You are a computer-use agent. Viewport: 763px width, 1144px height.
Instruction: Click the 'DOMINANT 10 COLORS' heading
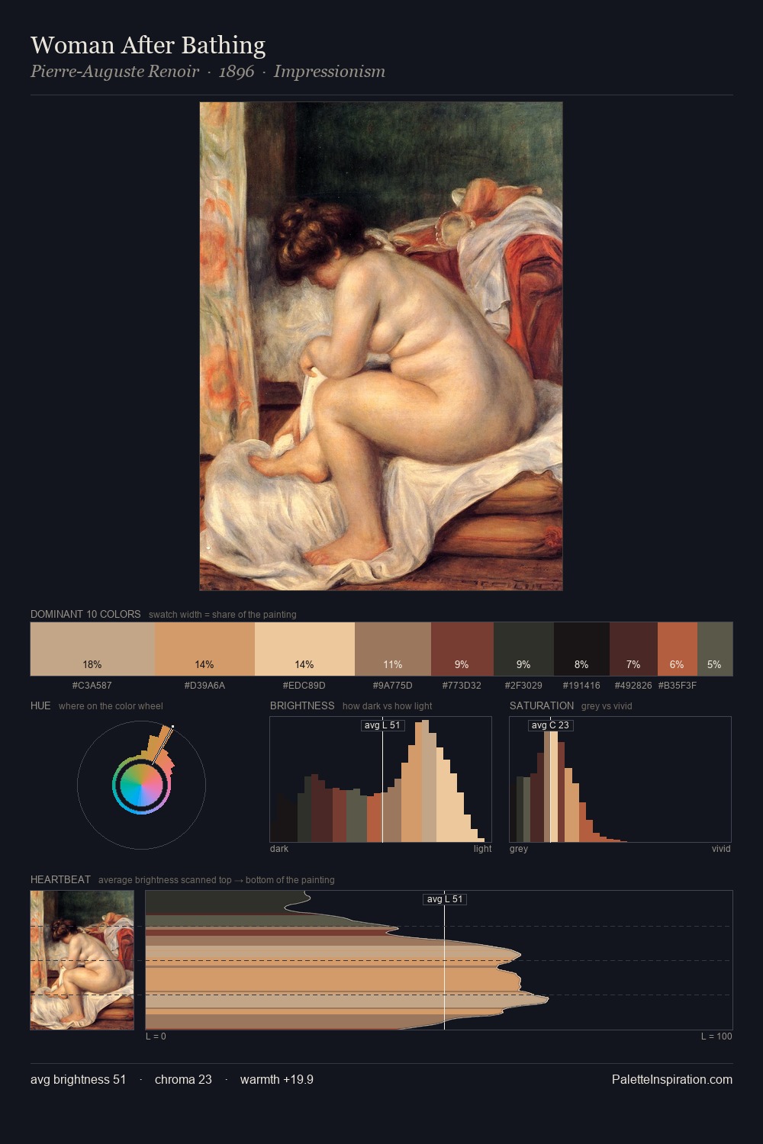point(85,614)
